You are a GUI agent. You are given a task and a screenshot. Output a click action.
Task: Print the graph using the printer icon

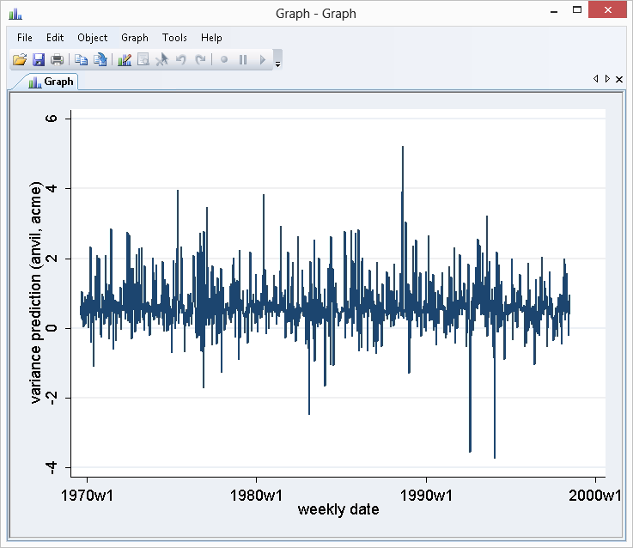[57, 60]
